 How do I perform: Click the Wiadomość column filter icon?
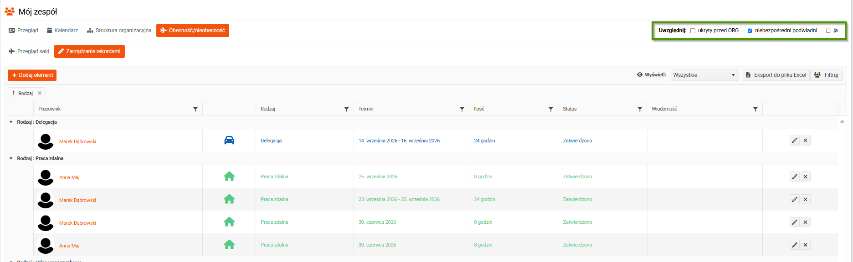pos(755,109)
